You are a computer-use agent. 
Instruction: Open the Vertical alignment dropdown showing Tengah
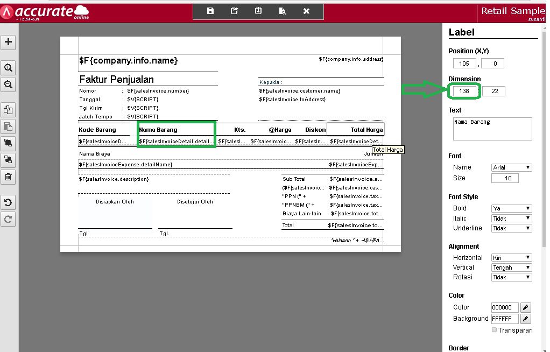(511, 267)
